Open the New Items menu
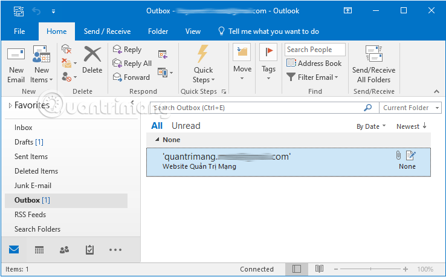This screenshot has width=446, height=277. tap(42, 65)
